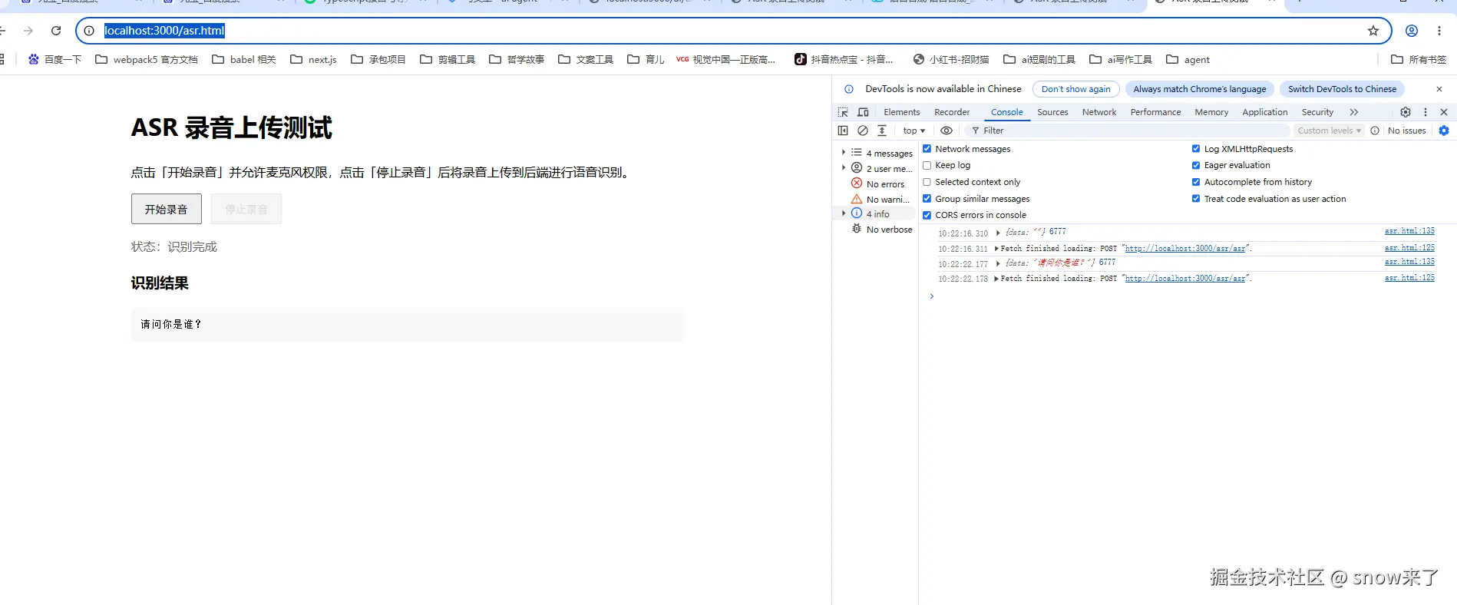Clear the console with the clear icon
1457x605 pixels.
863,131
